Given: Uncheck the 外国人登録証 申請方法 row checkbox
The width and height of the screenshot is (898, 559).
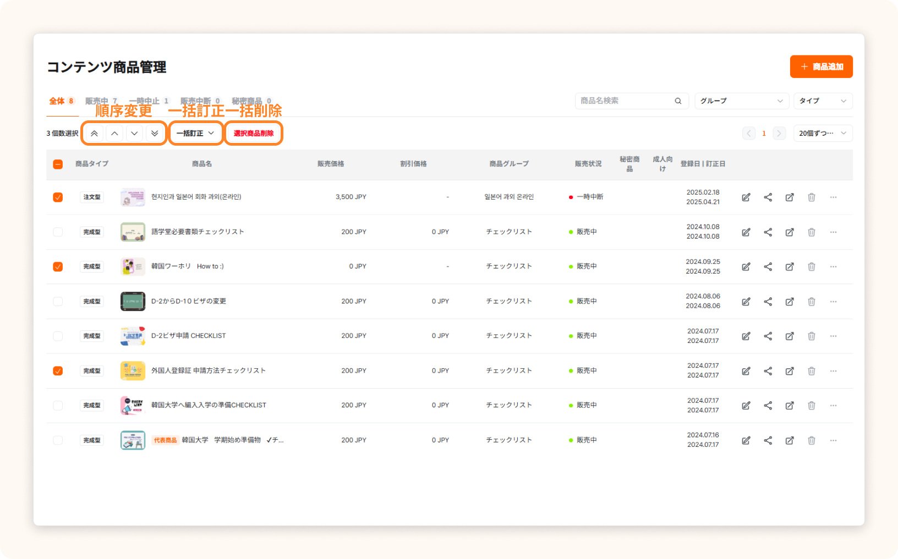Looking at the screenshot, I should pos(58,371).
